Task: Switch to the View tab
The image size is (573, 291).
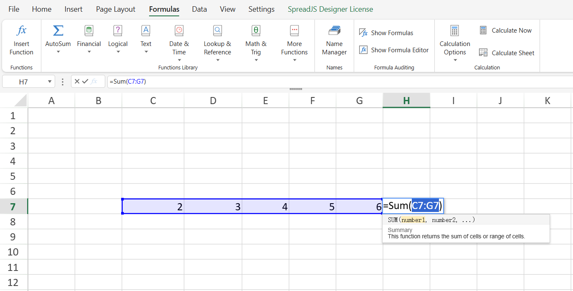Action: click(228, 9)
